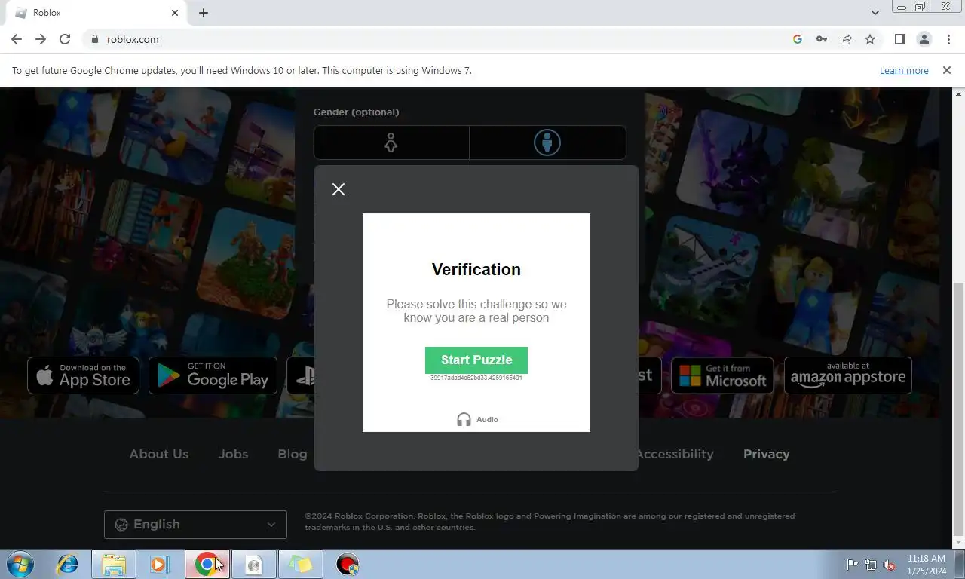Launch Internet Explorer from the taskbar

tap(68, 564)
